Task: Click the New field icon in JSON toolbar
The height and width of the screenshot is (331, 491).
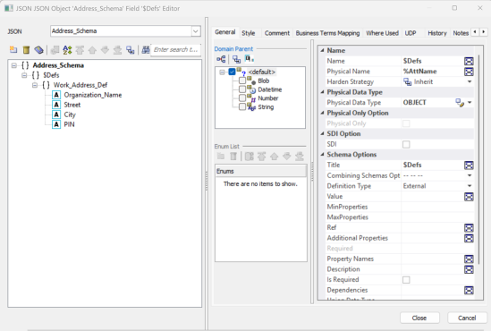Action: tap(13, 49)
